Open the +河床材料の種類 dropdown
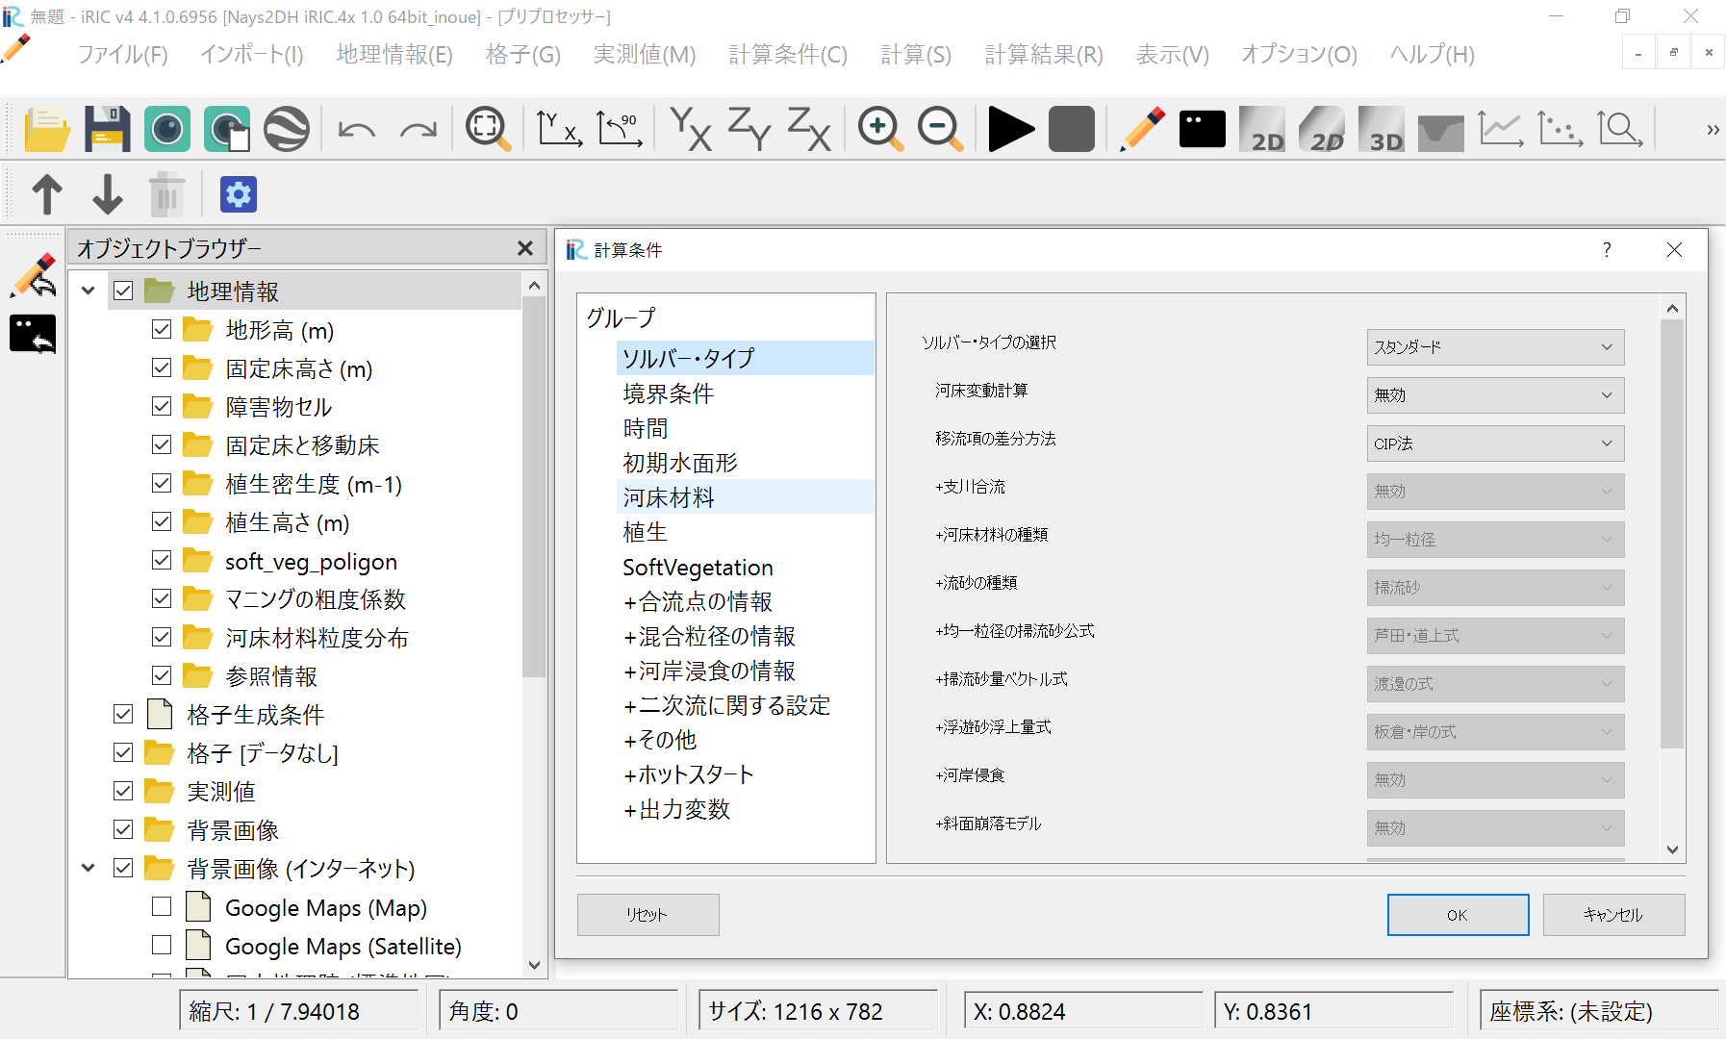 point(1495,540)
